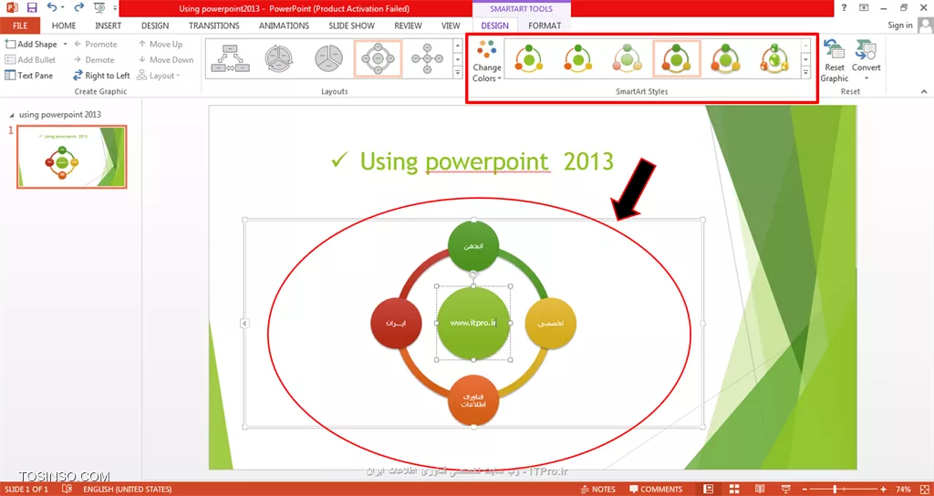
Task: Redo the last action
Action: (79, 7)
